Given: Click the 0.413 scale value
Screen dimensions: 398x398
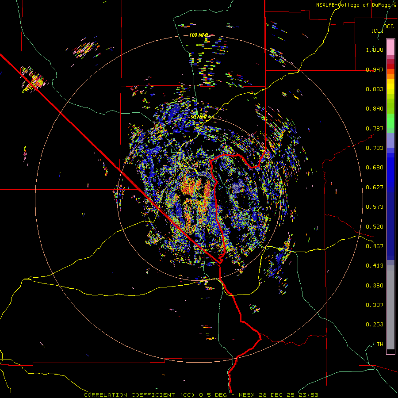Looking at the screenshot, I should point(375,266).
